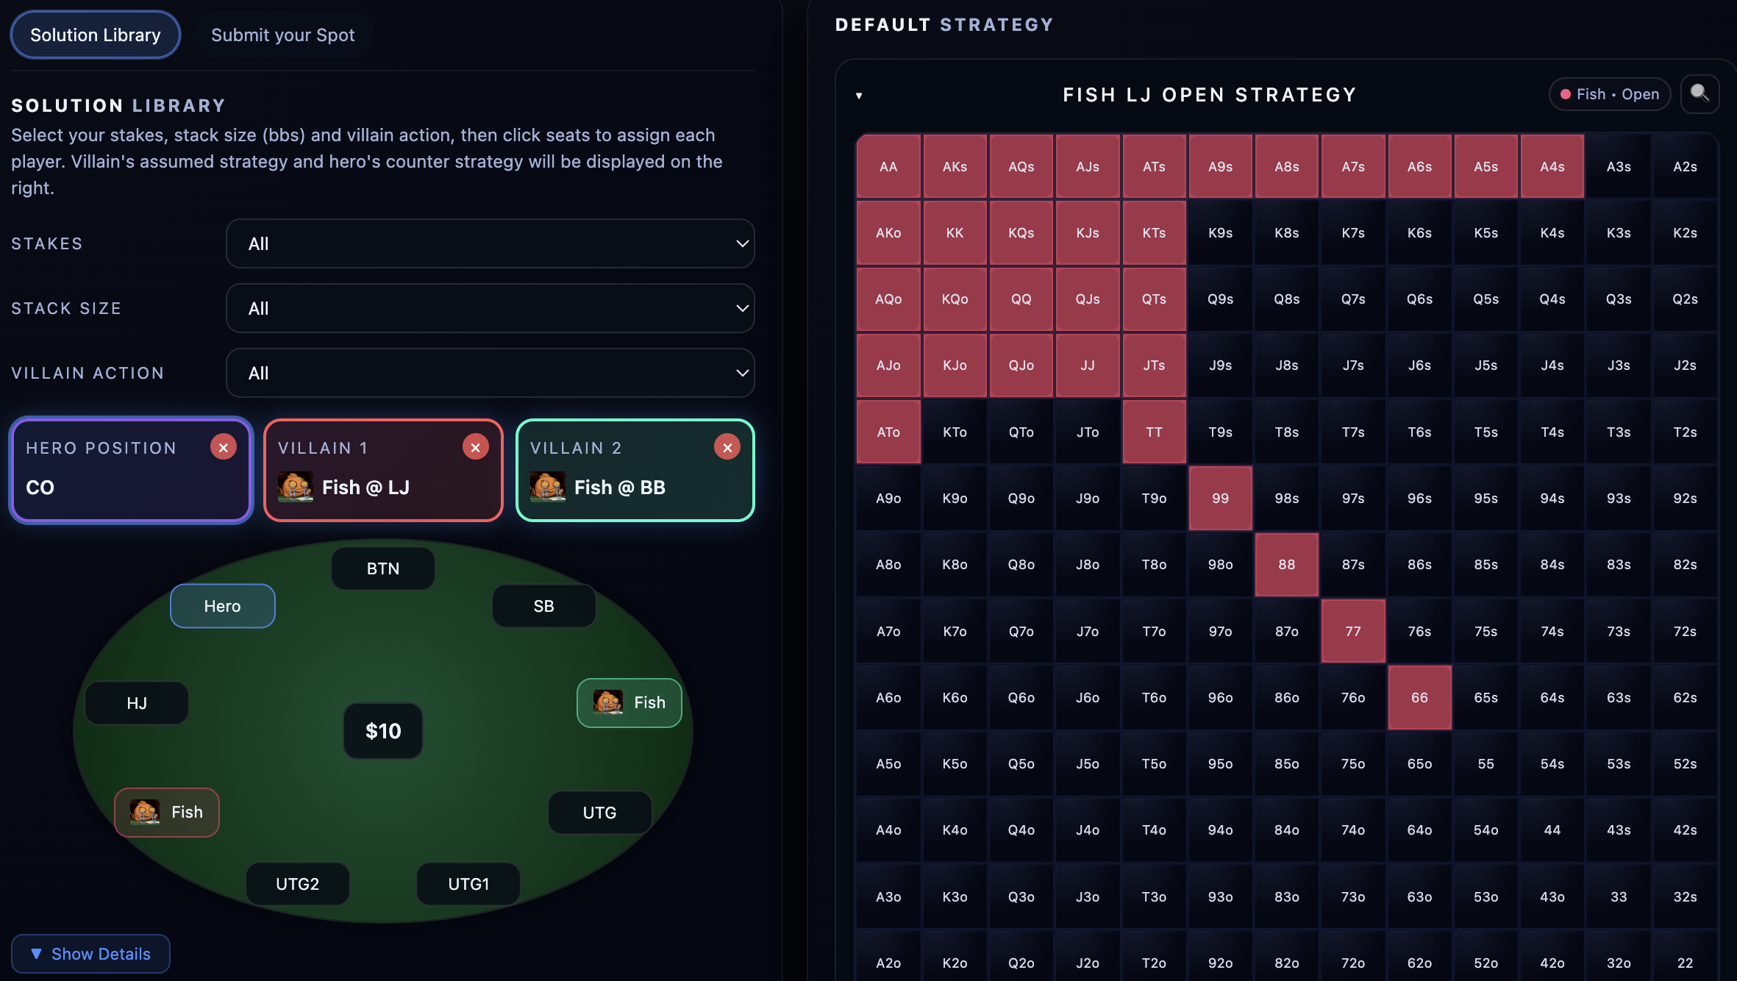Click the Fish avatar on Villain 2 card
The width and height of the screenshot is (1737, 981).
(547, 487)
